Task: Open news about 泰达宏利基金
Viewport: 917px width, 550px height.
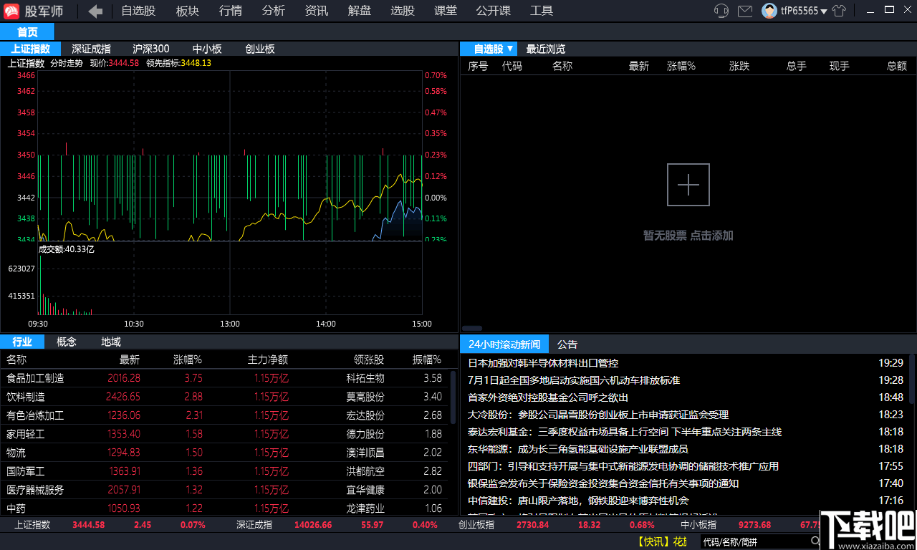Action: (x=625, y=432)
